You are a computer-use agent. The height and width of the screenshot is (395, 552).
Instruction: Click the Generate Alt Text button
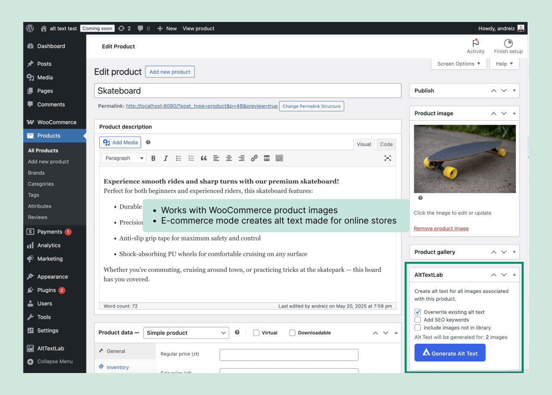point(450,353)
